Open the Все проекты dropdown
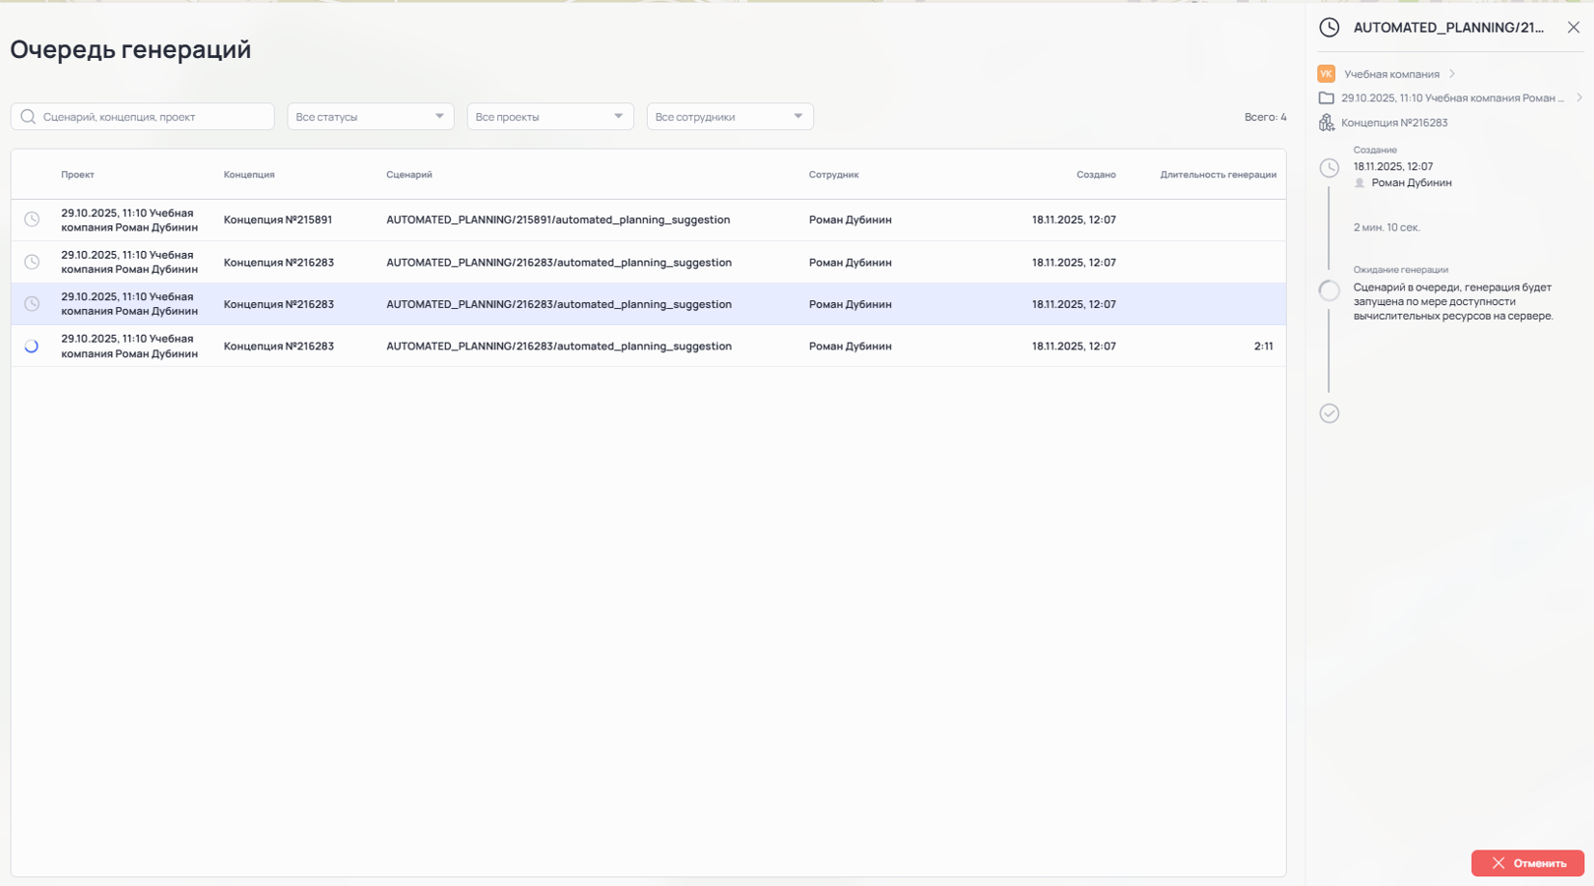1594x886 pixels. pos(549,117)
